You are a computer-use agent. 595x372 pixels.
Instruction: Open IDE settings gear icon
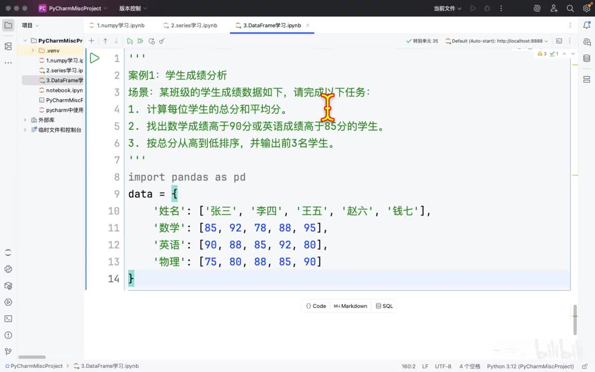tap(587, 8)
